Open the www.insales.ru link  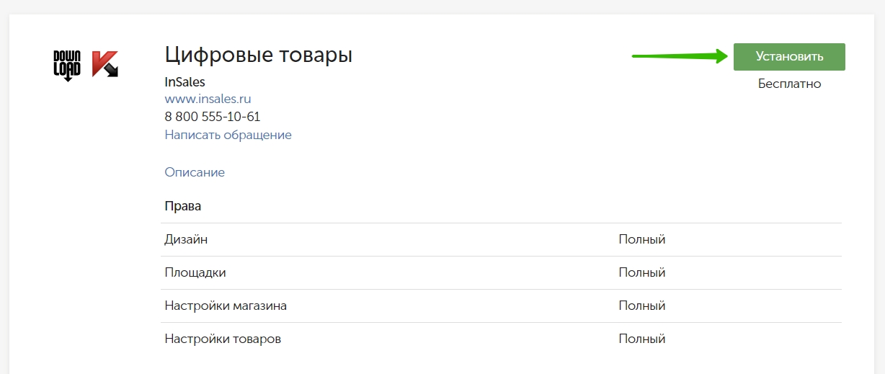pyautogui.click(x=208, y=99)
